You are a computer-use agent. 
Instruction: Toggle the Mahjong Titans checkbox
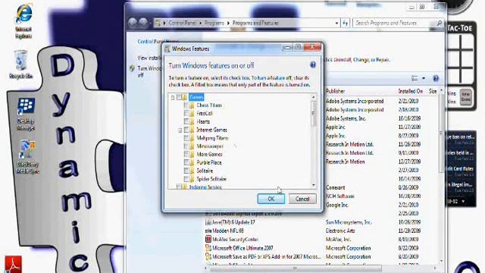click(186, 138)
